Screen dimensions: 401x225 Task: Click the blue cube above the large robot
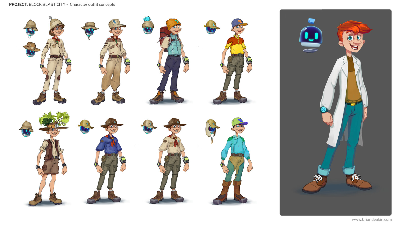coord(311,21)
